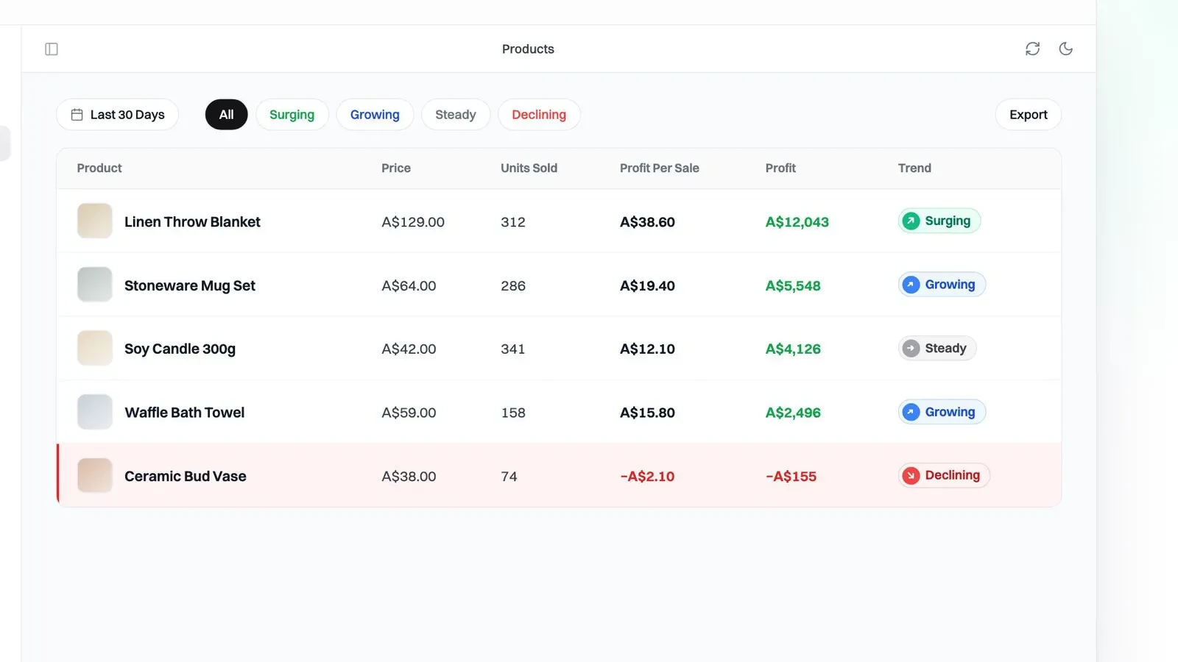Switch to dark mode moon icon
Image resolution: width=1178 pixels, height=662 pixels.
(x=1065, y=49)
